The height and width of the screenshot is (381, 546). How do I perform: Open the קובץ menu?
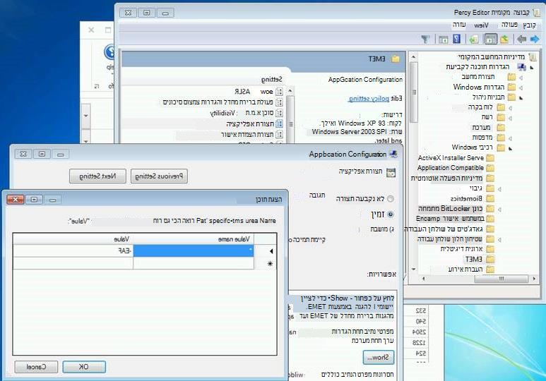(x=529, y=25)
